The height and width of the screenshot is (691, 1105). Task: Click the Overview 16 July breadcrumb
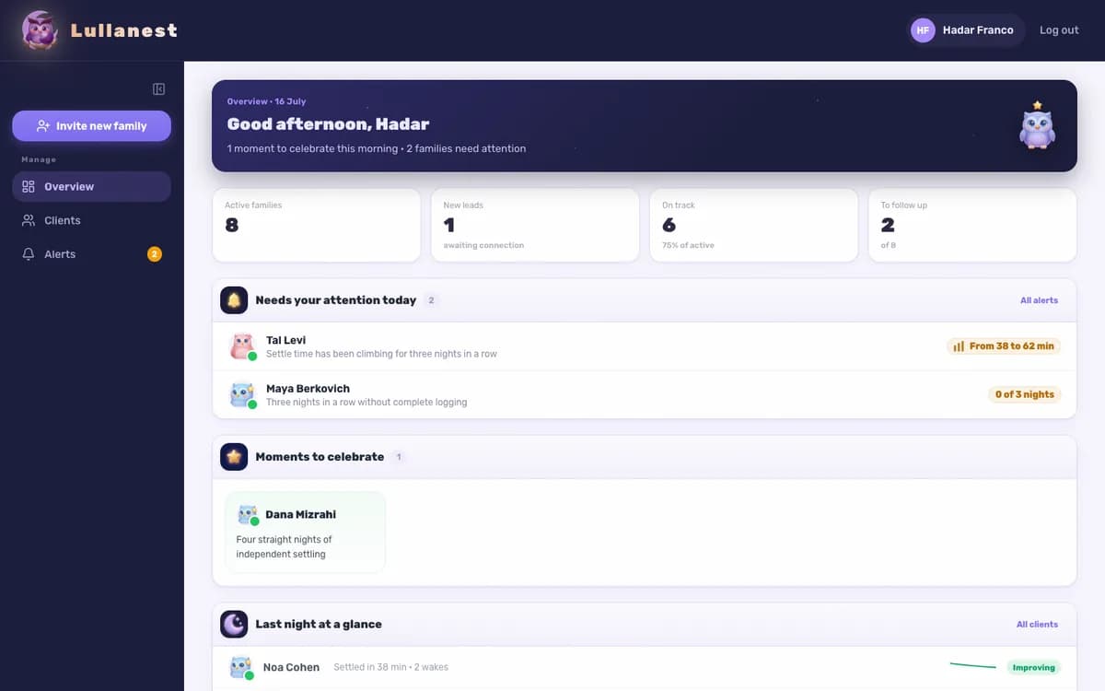(x=266, y=101)
